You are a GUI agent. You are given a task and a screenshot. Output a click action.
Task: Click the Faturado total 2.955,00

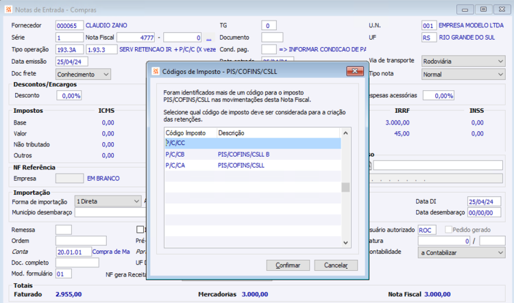pos(69,294)
